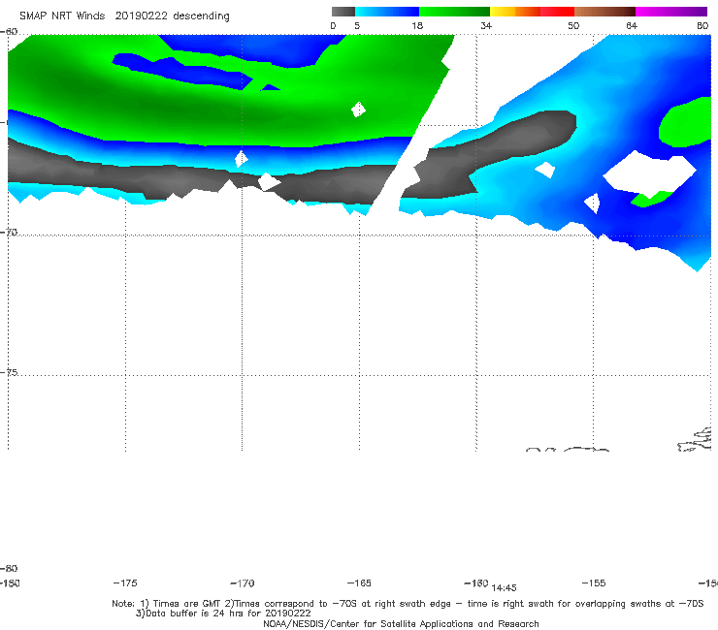The image size is (718, 630).
Task: Click the longitude axis label -155
Action: click(594, 583)
